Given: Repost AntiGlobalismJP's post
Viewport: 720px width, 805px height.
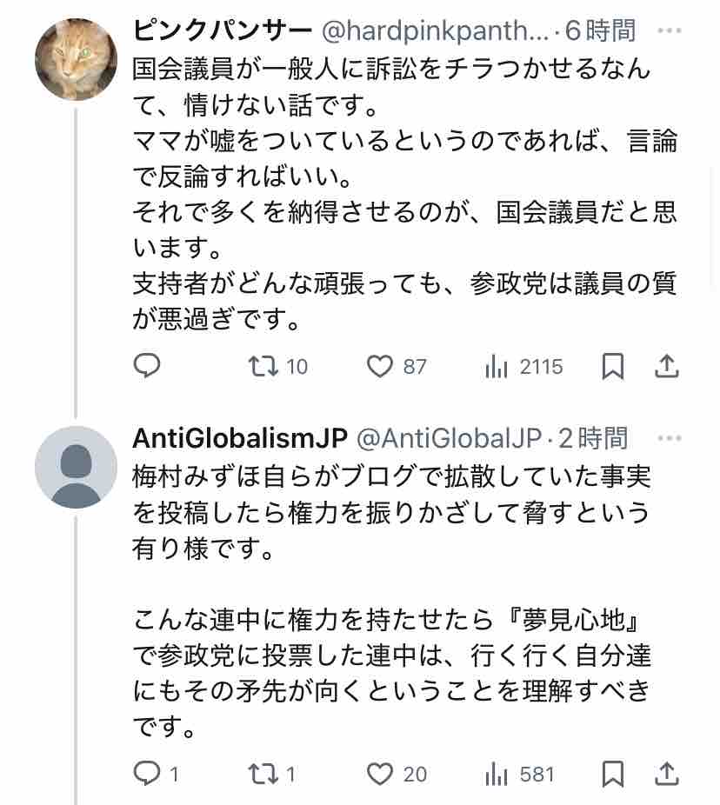Looking at the screenshot, I should click(x=262, y=773).
